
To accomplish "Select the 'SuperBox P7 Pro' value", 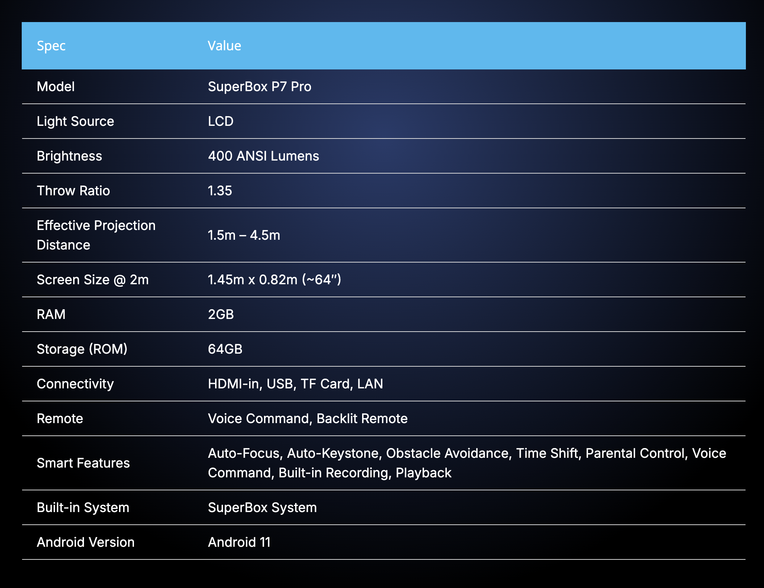I will (x=260, y=87).
